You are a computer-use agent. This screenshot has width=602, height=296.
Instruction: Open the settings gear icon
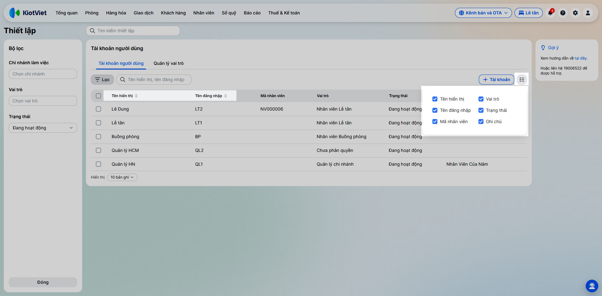click(575, 13)
